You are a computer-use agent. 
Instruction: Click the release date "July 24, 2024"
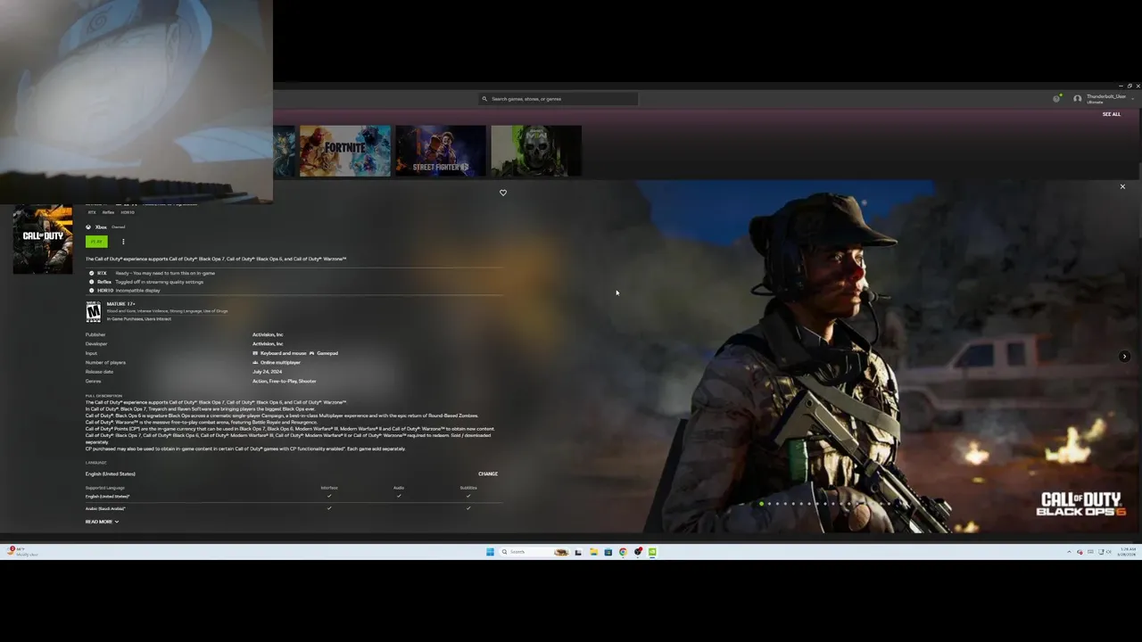click(267, 372)
